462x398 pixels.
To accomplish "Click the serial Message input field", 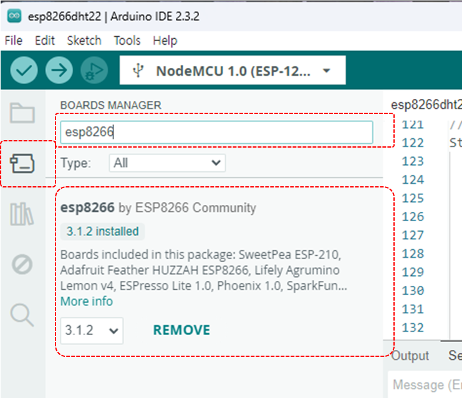I will 425,385.
